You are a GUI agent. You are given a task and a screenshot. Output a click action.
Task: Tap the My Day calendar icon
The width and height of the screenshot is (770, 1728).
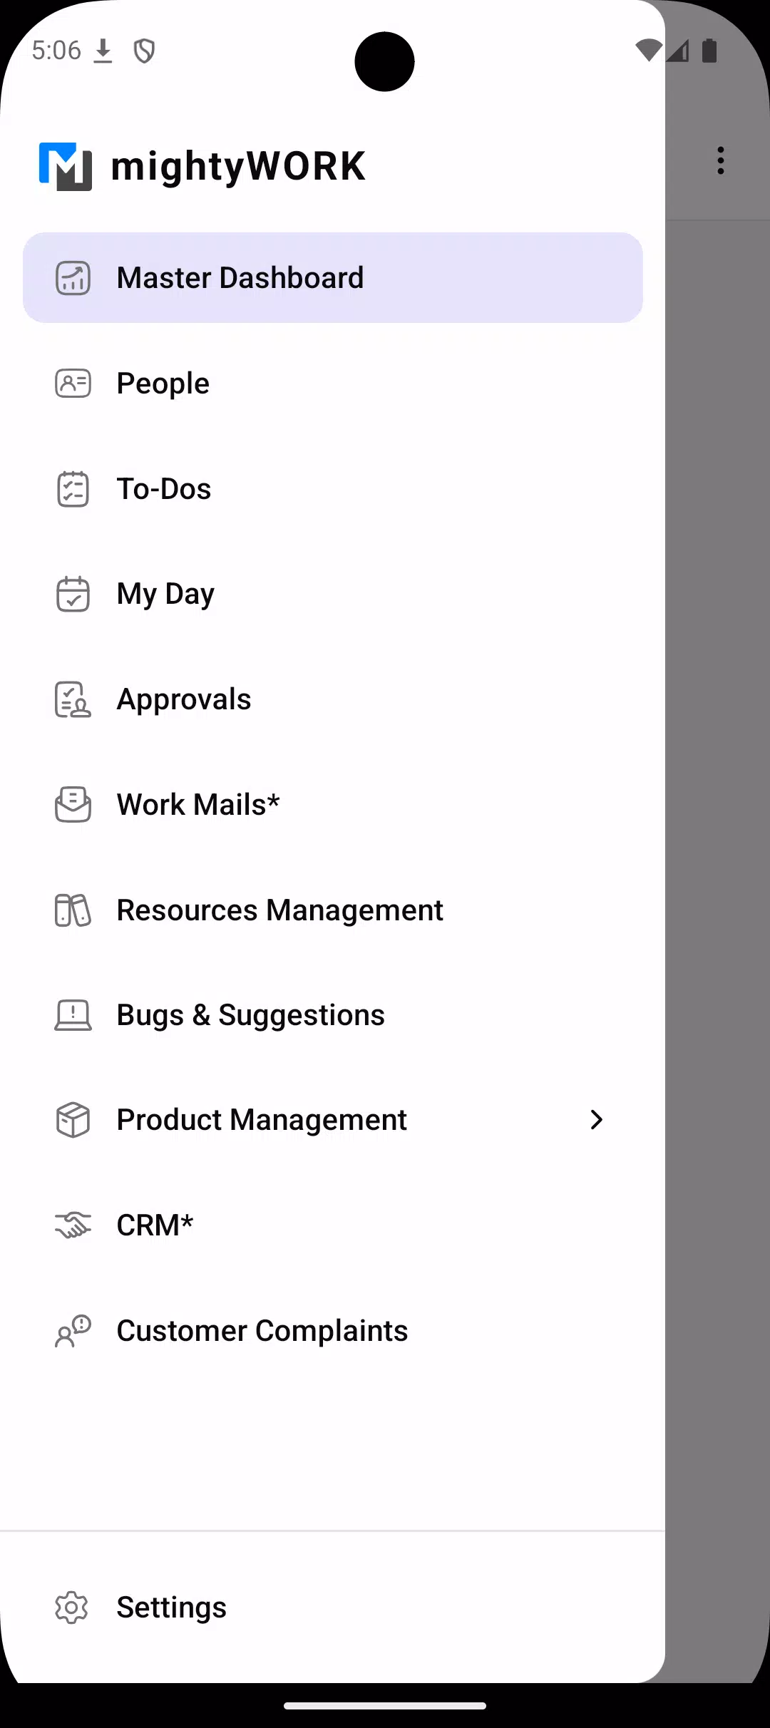click(x=73, y=594)
